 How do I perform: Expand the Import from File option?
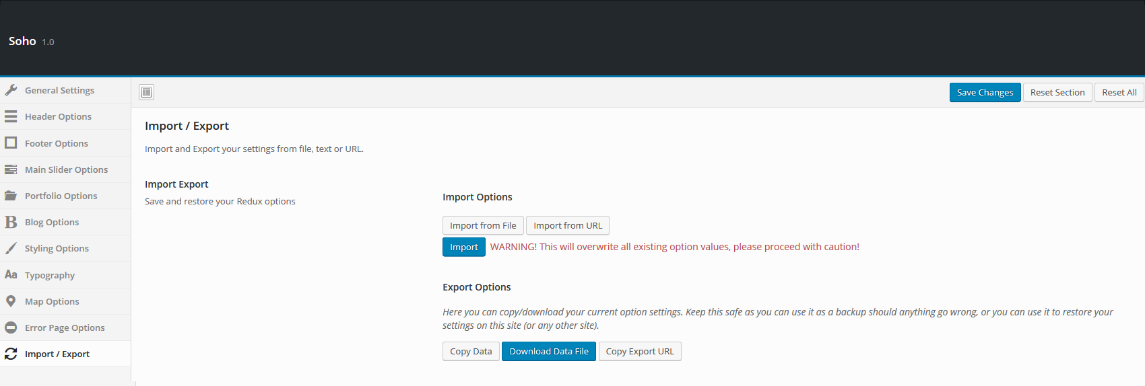(483, 225)
